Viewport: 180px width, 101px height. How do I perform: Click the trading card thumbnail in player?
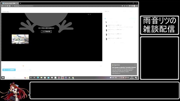tap(20, 39)
